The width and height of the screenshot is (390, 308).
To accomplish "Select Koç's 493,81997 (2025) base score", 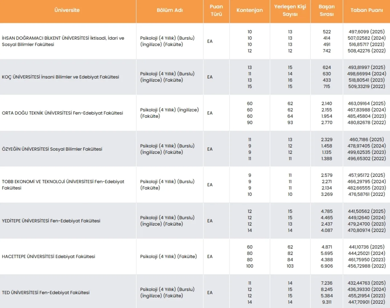I will (x=367, y=67).
